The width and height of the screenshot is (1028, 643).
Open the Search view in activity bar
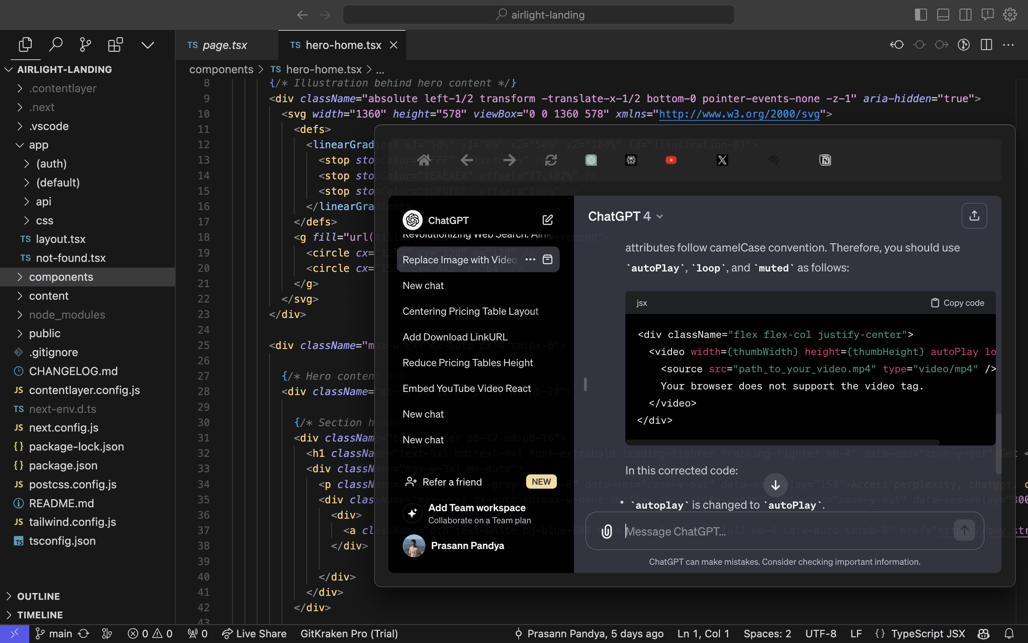tap(56, 45)
